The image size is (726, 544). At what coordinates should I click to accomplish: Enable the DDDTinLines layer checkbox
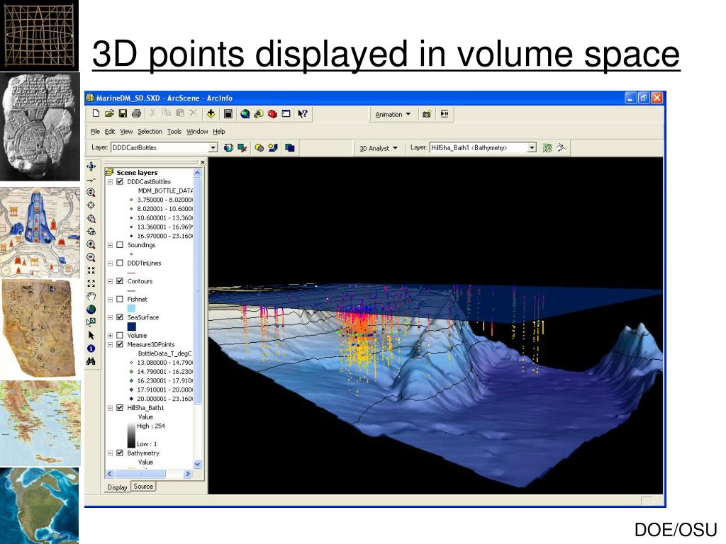pos(120,263)
